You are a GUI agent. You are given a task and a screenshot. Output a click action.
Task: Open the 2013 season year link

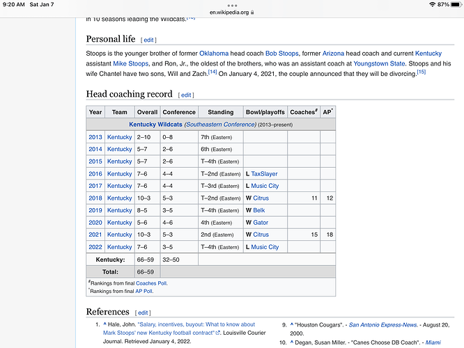click(x=95, y=137)
